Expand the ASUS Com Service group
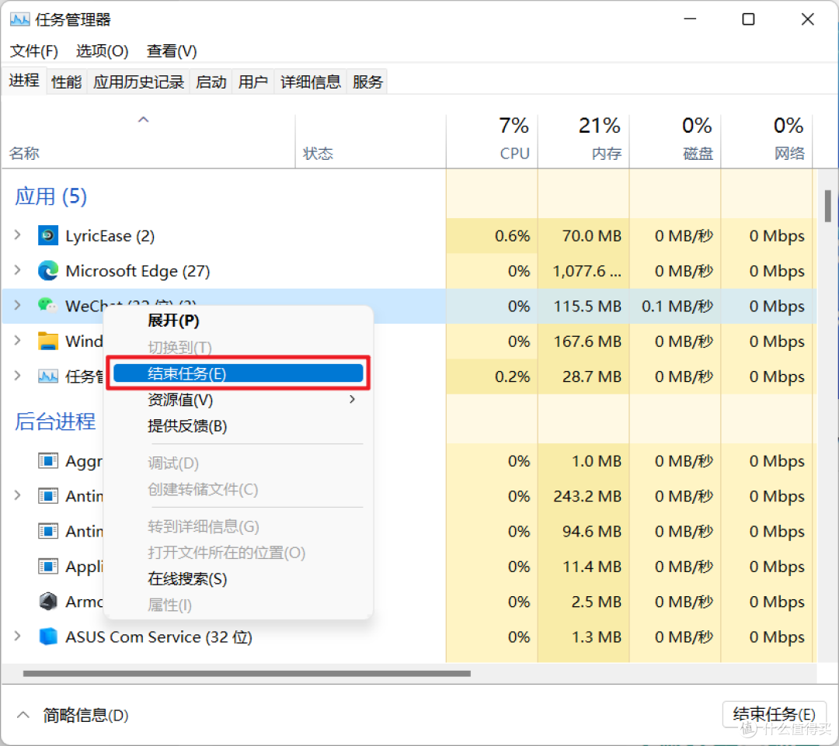 coord(18,637)
